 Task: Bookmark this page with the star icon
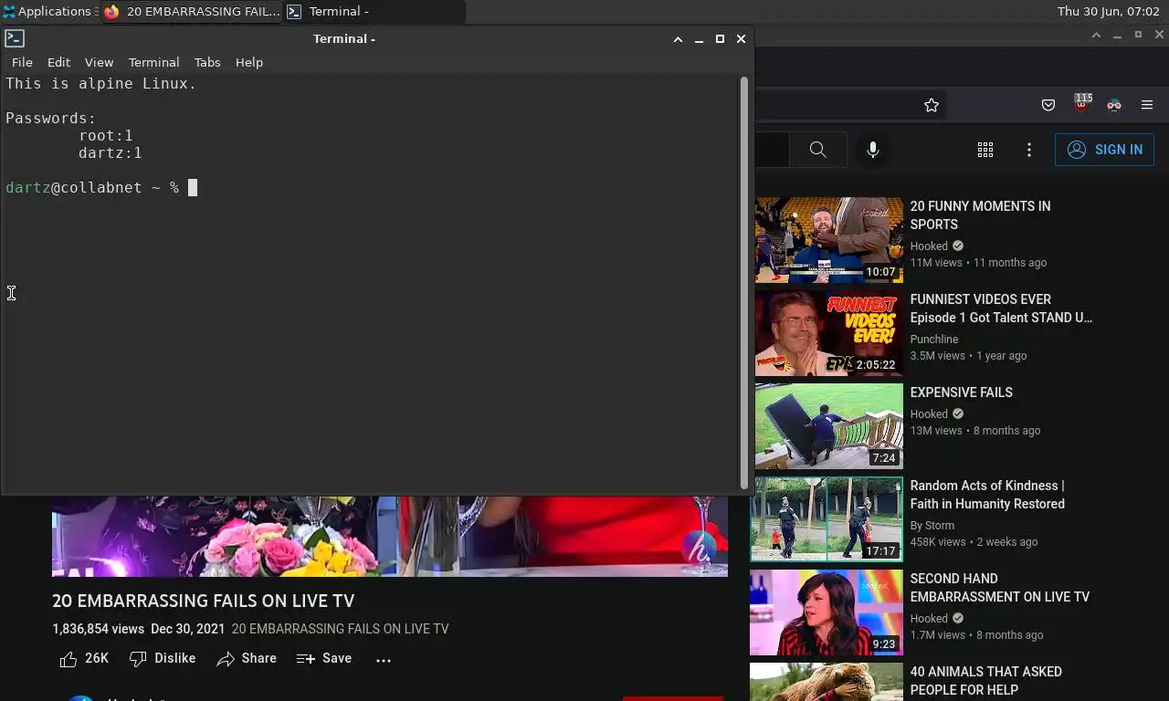931,105
